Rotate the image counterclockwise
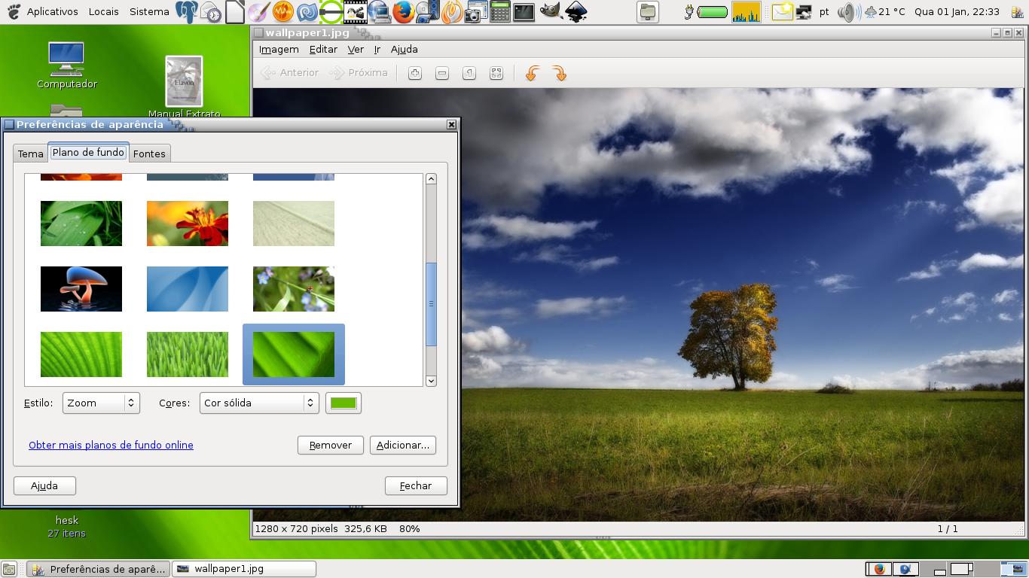 [x=533, y=73]
